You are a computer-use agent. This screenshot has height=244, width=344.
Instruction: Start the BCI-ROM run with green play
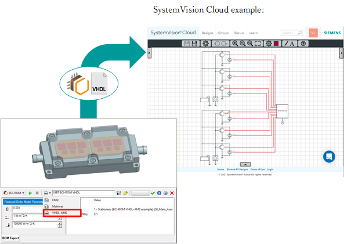pyautogui.click(x=30, y=193)
